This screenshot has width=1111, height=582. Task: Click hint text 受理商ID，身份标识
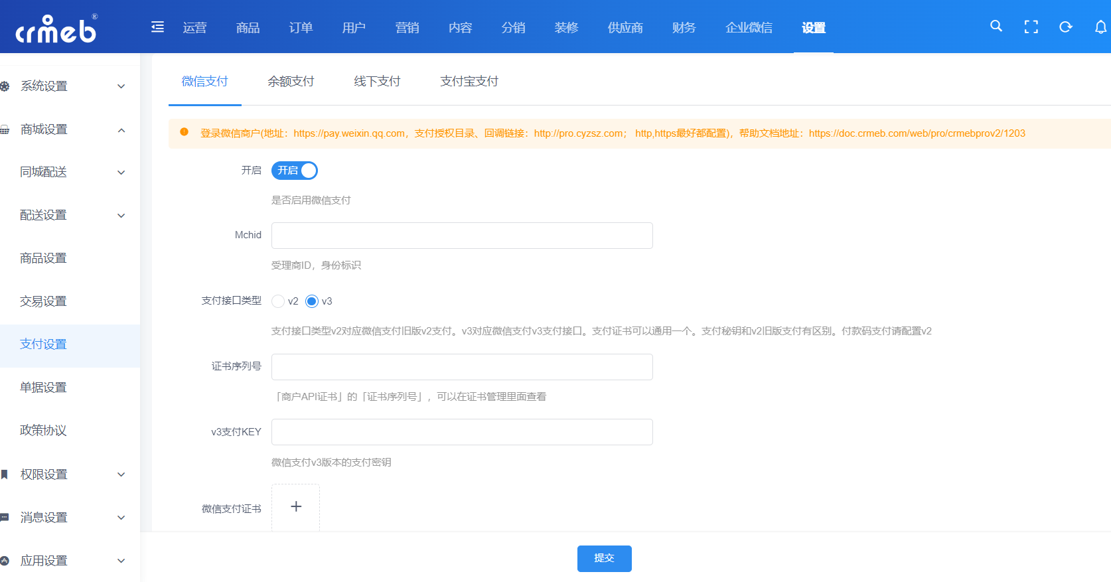click(x=316, y=265)
